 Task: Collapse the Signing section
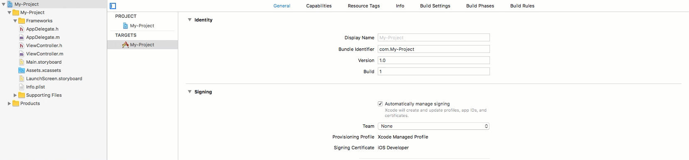coord(189,92)
